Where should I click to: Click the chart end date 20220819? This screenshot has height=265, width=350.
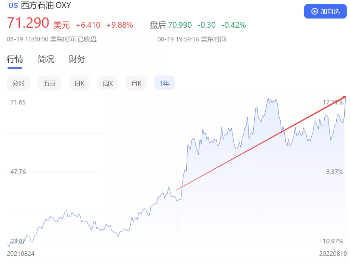(333, 254)
